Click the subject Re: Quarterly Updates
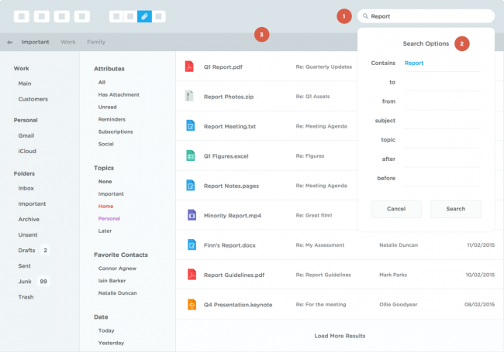The width and height of the screenshot is (504, 352). (x=324, y=67)
